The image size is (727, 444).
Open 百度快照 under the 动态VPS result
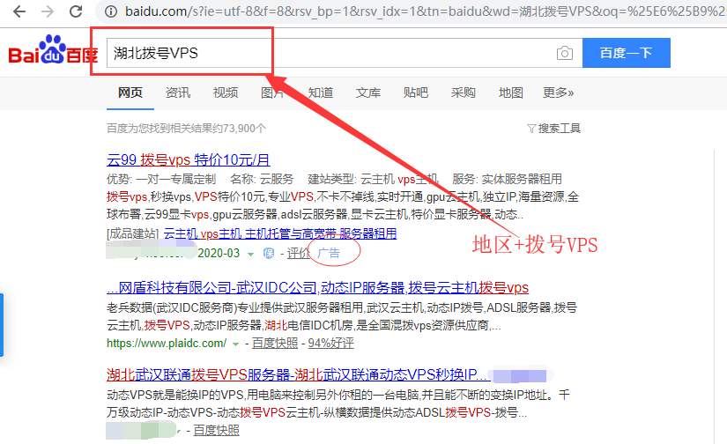click(x=217, y=431)
